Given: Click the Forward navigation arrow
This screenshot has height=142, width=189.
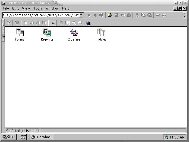Looking at the screenshot, I should click(x=96, y=15).
